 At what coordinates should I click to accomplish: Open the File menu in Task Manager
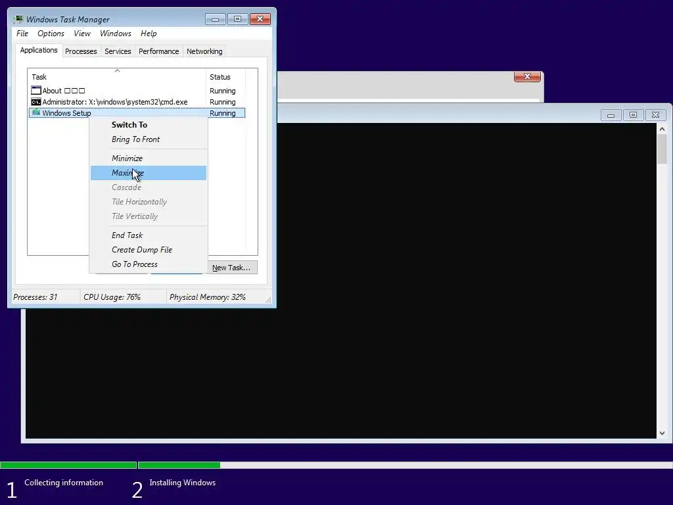pyautogui.click(x=22, y=34)
